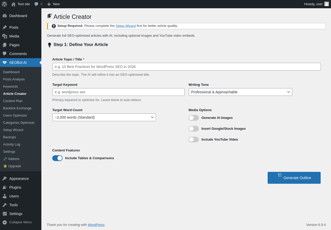Screen dimensions: 331x230
Task: Click the WordPress logo icon
Action: click(x=4, y=4)
